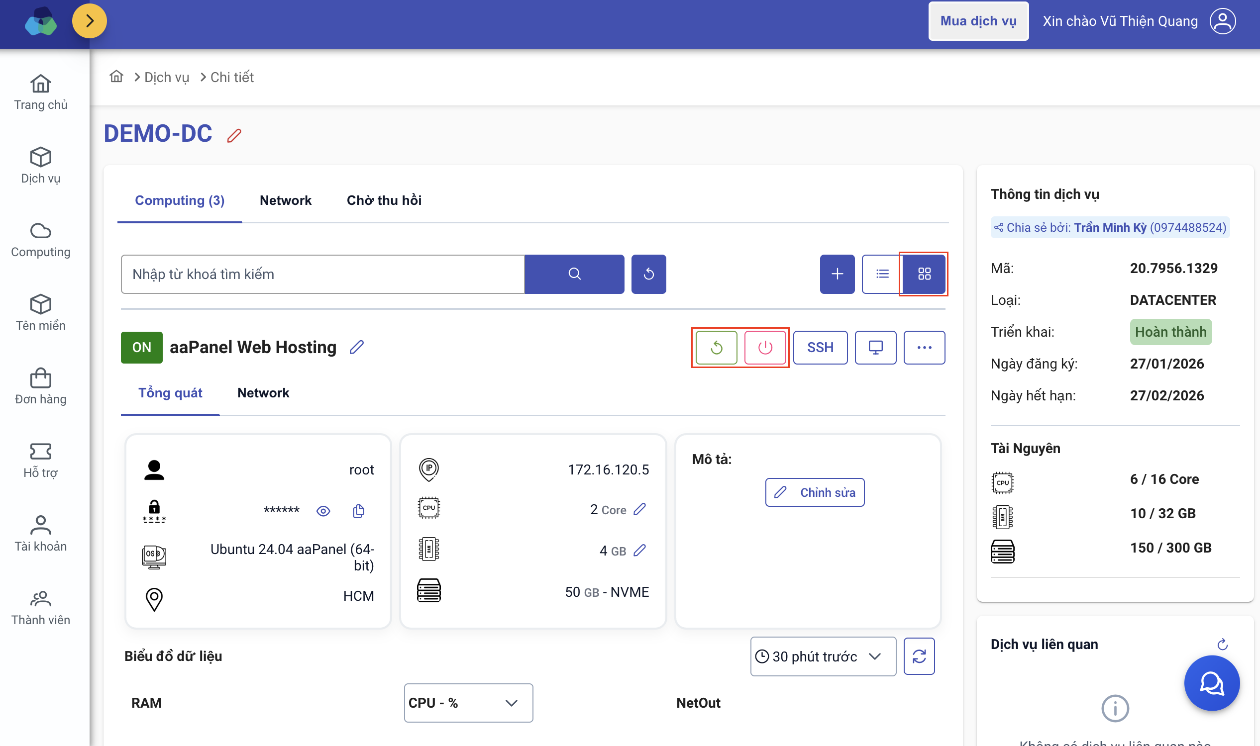This screenshot has width=1260, height=746.
Task: Open the CPU - % metric dropdown
Action: click(468, 702)
